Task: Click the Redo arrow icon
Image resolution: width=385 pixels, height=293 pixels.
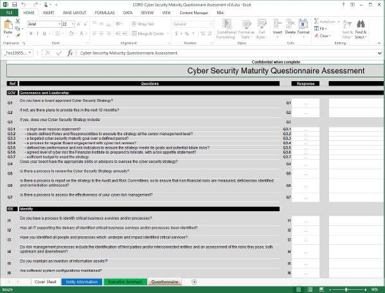Action: click(x=35, y=5)
